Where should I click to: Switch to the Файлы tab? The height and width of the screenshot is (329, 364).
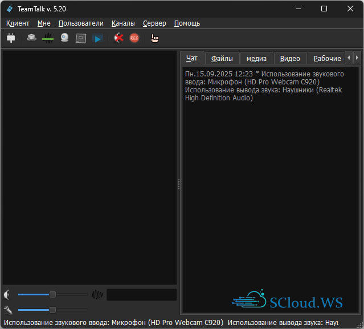tap(222, 59)
